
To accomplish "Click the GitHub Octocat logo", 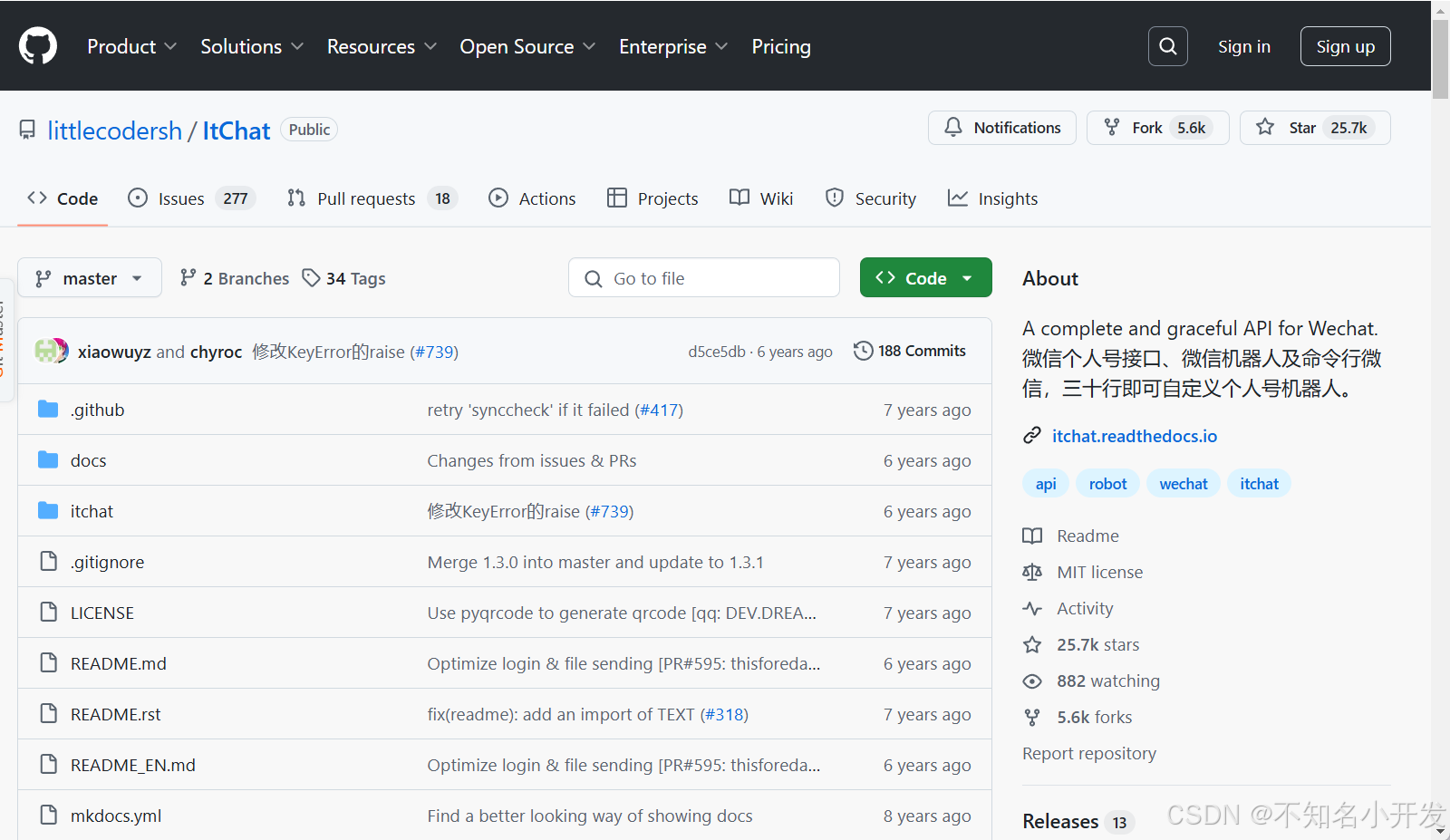I will point(38,46).
